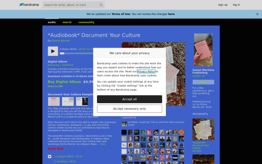Follow the 'here' link in the banner
The height and width of the screenshot is (164, 262).
(x=171, y=14)
